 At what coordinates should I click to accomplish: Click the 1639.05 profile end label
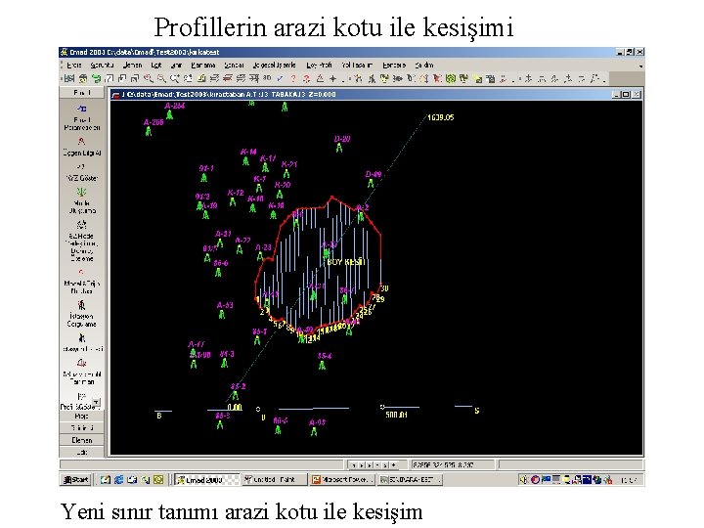pos(440,117)
